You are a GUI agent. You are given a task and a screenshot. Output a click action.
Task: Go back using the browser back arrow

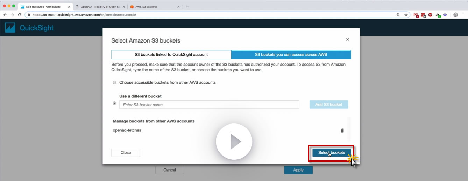click(5, 15)
